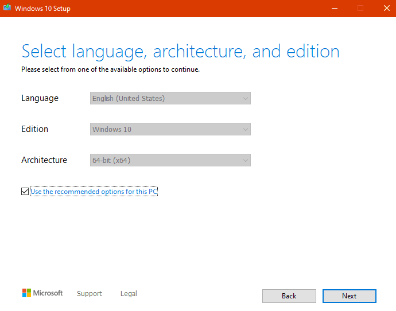Go back with the Back button
This screenshot has width=396, height=311.
(289, 296)
